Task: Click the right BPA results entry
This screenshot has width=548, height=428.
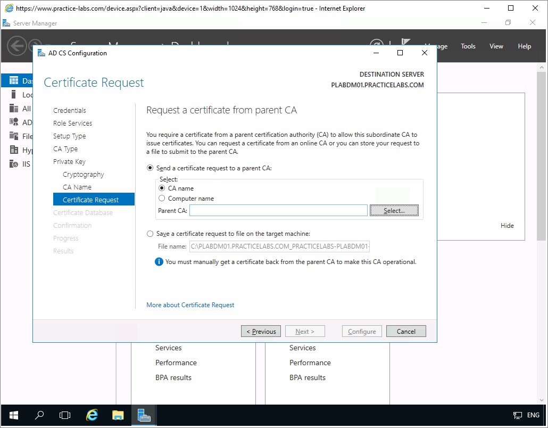Action: coord(307,377)
